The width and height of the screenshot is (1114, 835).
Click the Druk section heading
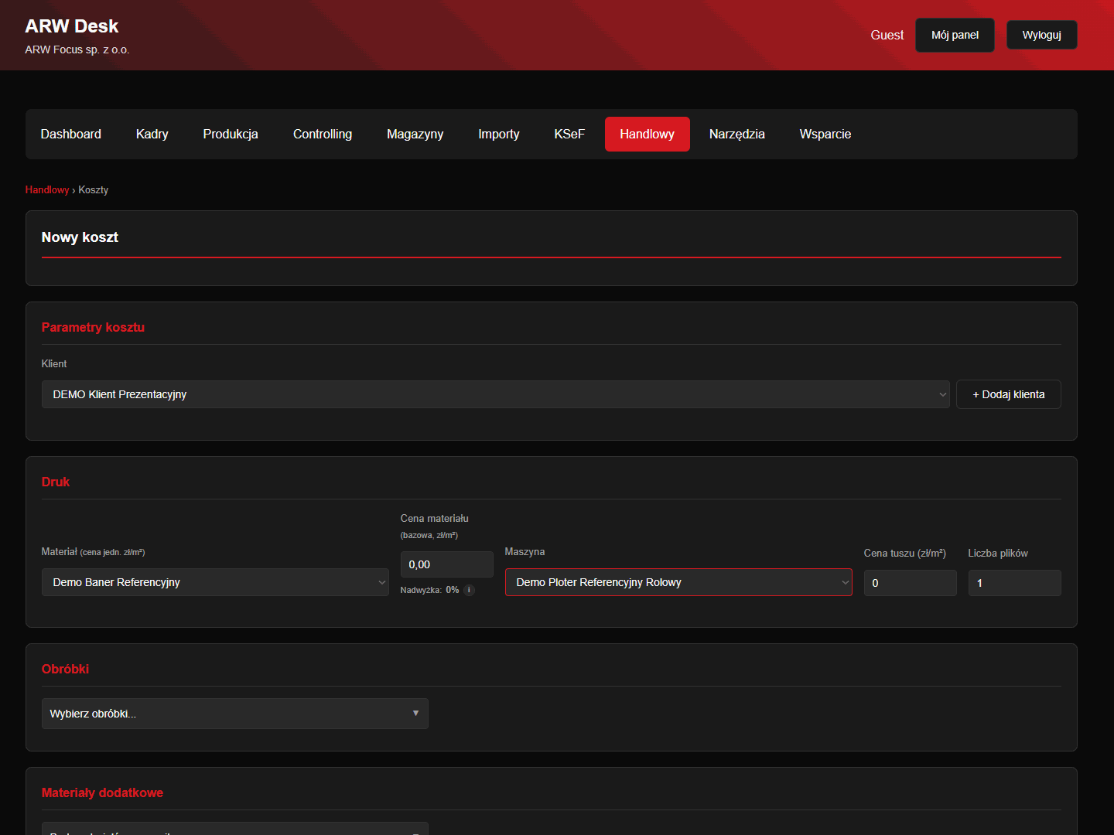tap(56, 482)
